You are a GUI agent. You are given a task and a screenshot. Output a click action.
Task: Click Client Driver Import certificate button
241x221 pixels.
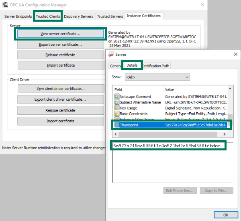(61, 121)
